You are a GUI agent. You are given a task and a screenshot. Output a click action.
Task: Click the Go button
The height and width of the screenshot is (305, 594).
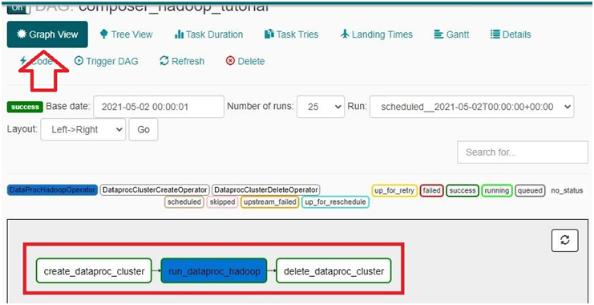143,129
